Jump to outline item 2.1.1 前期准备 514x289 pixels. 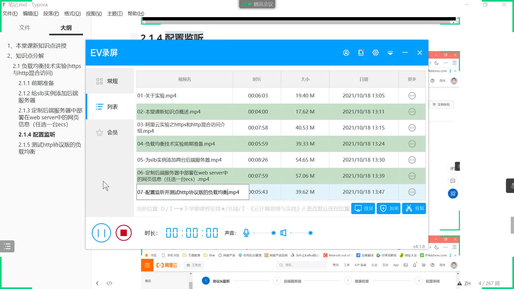36,83
